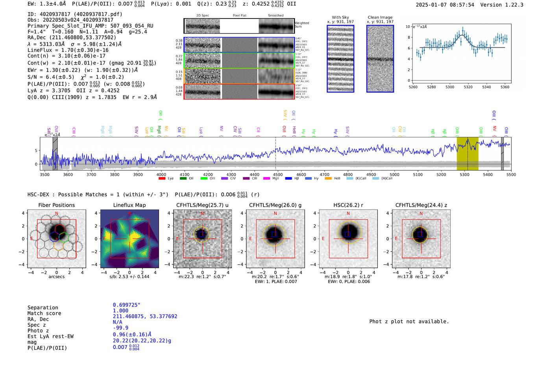551x375 pixels.
Task: Click the blue-outlined 2D Spec fiber row
Action: pos(239,45)
